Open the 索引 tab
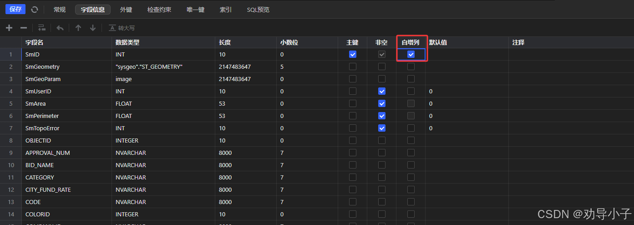Viewport: 634px width, 225px height. point(225,10)
